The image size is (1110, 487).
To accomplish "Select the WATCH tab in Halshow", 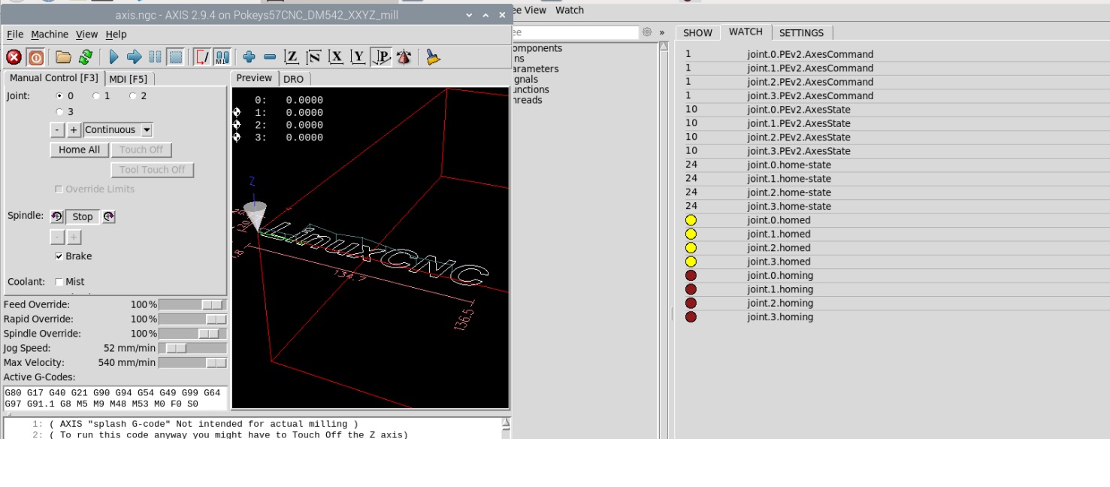I will 746,32.
